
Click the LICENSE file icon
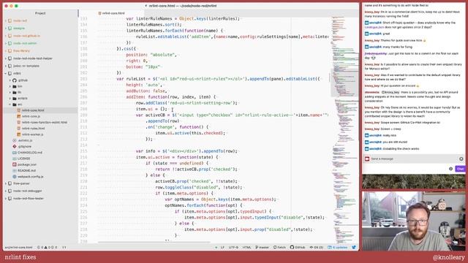point(15,159)
